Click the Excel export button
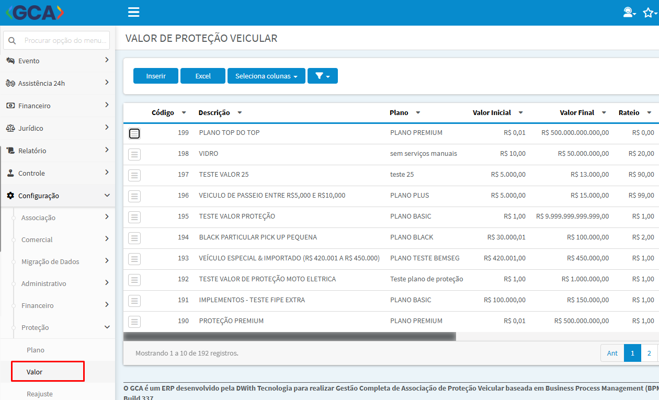 tap(203, 76)
